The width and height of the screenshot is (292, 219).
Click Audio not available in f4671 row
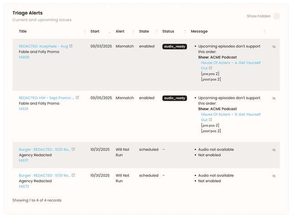pyautogui.click(x=216, y=150)
